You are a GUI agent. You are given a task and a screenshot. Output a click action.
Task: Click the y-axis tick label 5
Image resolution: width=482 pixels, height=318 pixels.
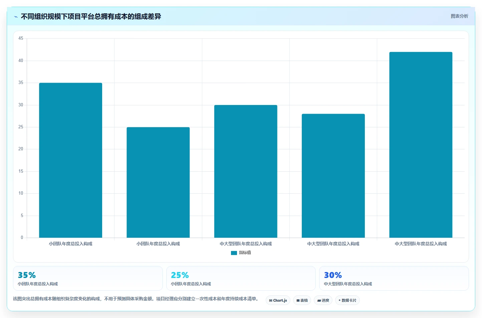click(x=22, y=216)
